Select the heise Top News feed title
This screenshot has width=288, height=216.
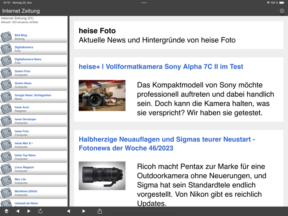25,155
